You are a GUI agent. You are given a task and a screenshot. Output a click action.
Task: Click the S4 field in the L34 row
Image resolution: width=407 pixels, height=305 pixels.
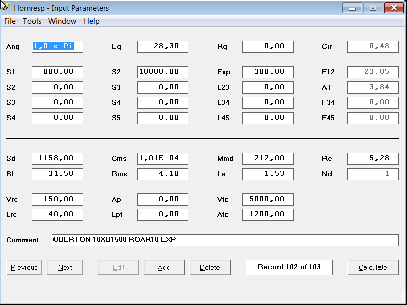tap(162, 103)
